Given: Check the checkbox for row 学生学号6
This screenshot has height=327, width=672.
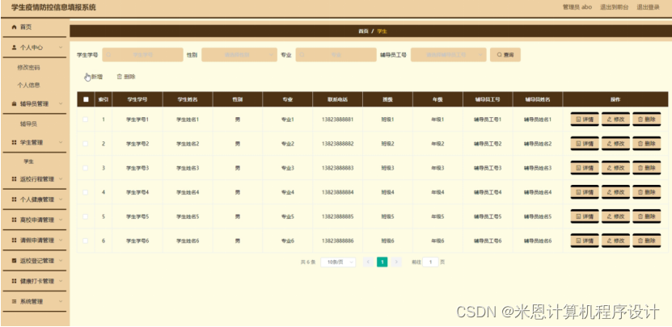Looking at the screenshot, I should (x=85, y=241).
